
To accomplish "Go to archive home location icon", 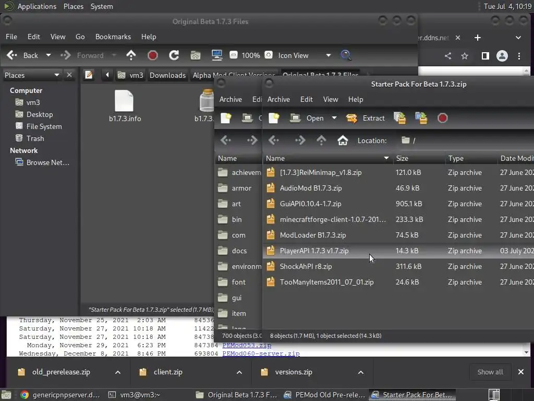I will pyautogui.click(x=343, y=140).
